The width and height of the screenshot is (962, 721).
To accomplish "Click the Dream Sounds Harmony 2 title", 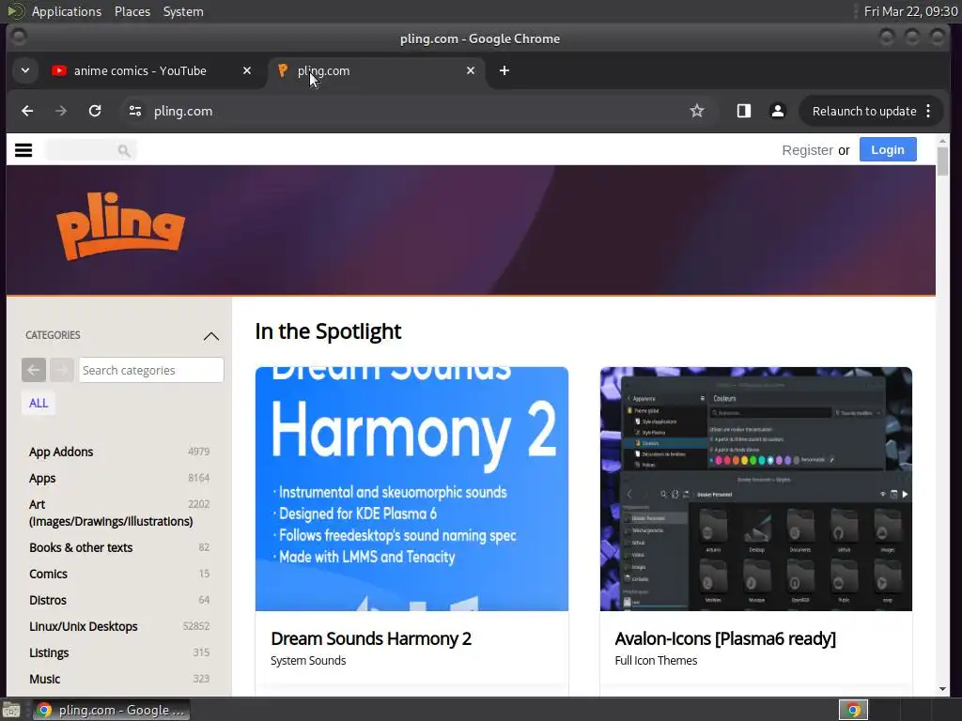I will click(x=371, y=638).
